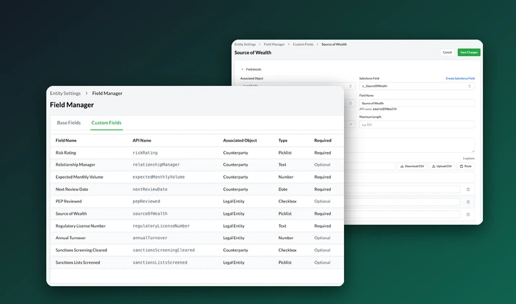The image size is (516, 304).
Task: Click the sanctionsListsScreened API name
Action: click(159, 262)
